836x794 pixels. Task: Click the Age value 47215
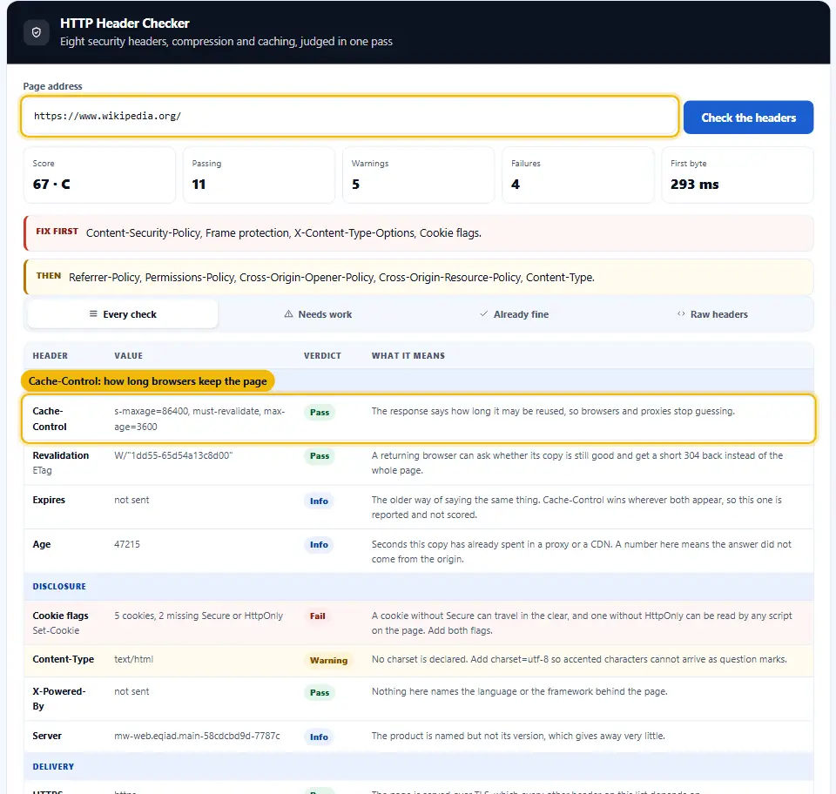pos(127,544)
